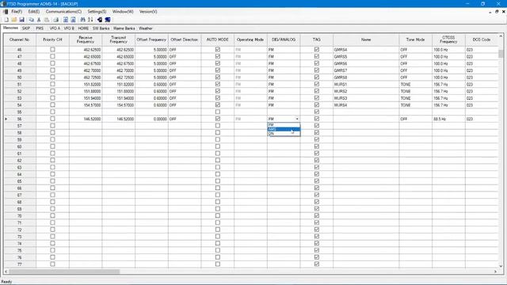507x285 pixels.
Task: Choose DN in the open dropdown list
Action: point(284,134)
